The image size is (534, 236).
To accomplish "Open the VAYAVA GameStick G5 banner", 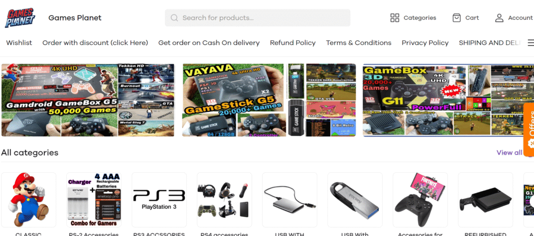I will [x=269, y=100].
